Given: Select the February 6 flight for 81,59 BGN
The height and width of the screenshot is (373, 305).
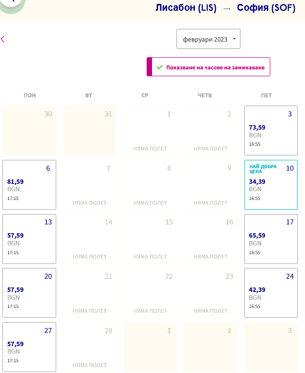Looking at the screenshot, I should pyautogui.click(x=29, y=185).
